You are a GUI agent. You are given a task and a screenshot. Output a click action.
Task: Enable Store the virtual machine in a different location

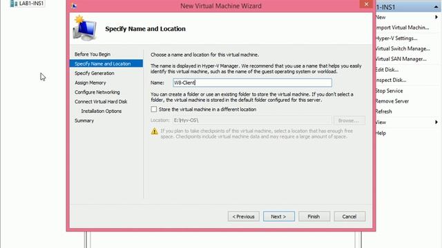coord(153,110)
